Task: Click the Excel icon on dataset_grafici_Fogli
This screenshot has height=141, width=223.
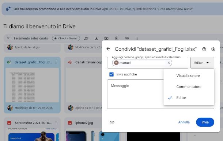Action: click(x=9, y=62)
